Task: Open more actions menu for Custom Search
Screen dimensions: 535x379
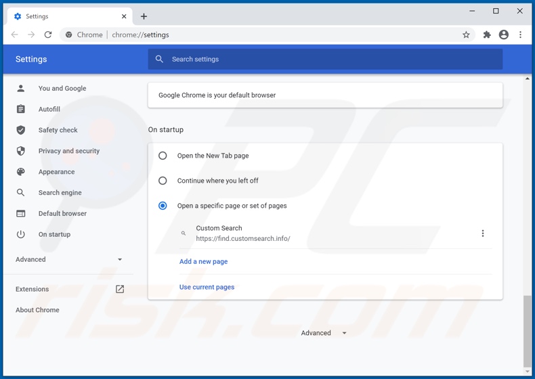Action: coord(483,233)
